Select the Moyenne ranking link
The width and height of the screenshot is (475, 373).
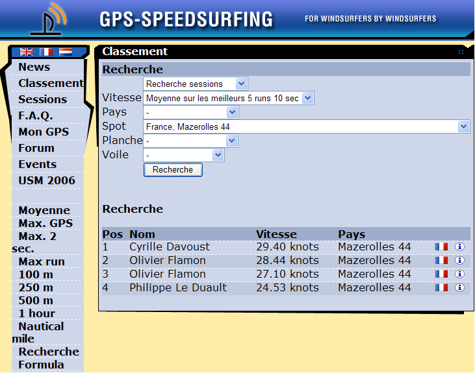(x=44, y=210)
